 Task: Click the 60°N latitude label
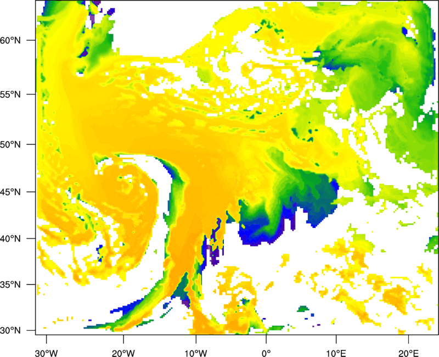(x=10, y=40)
